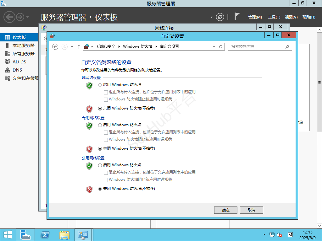Click inside the 搜索控制面板 search box
This screenshot has height=241, width=322.
click(258, 46)
